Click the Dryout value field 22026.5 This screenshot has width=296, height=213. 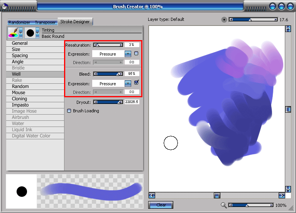coord(132,102)
